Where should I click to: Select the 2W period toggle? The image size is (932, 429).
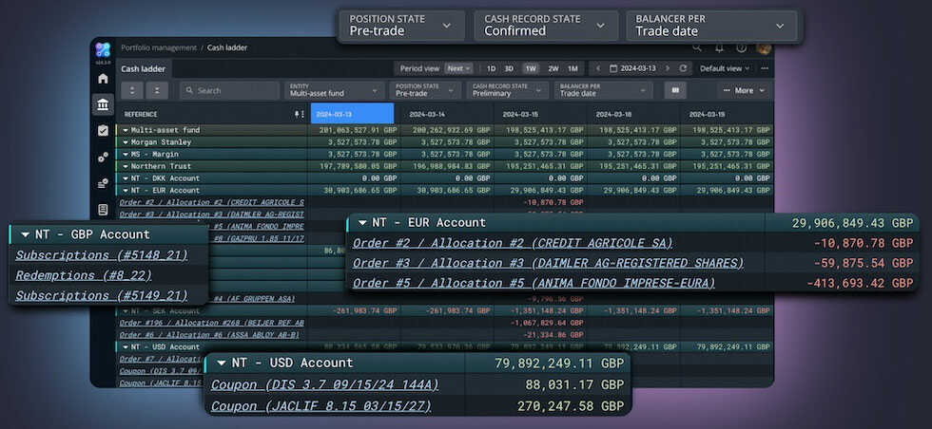[x=553, y=68]
